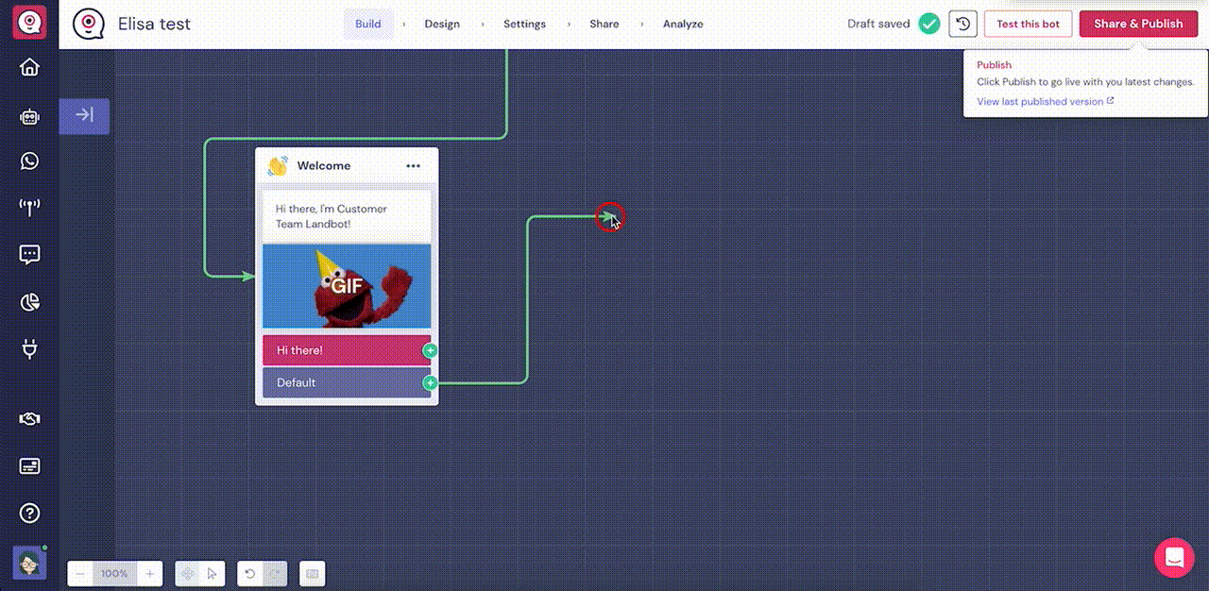Viewport: 1209px width, 591px height.
Task: Click the green arrow end of the Default connector
Action: [x=608, y=217]
